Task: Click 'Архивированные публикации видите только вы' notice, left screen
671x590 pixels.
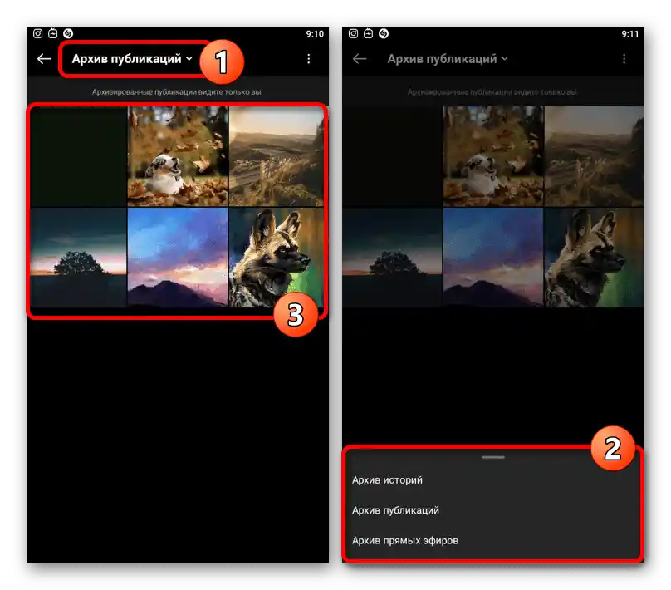Action: point(177,92)
